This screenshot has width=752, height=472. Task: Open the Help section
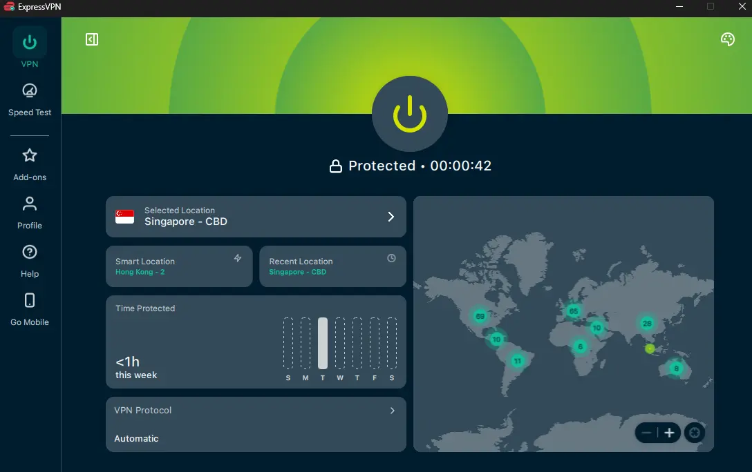[x=30, y=262]
